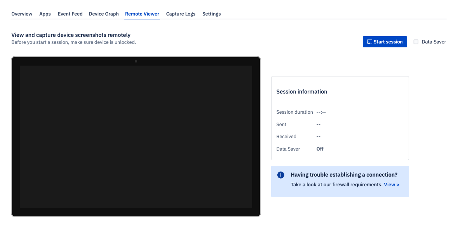Image resolution: width=451 pixels, height=229 pixels.
Task: Click the Session duration value
Action: point(321,112)
